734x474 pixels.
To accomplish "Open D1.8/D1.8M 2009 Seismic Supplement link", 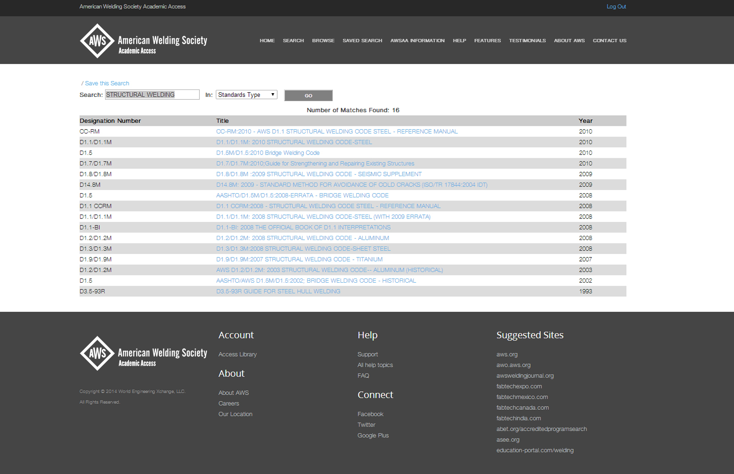I will tap(319, 174).
